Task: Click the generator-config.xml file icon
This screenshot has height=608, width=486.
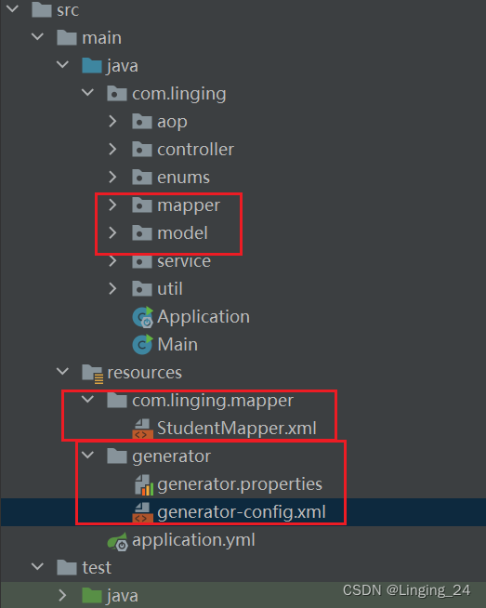Action: (x=142, y=512)
